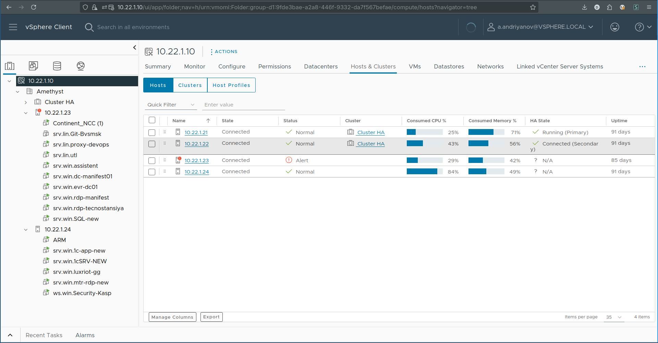
Task: Click the Manage Columns button
Action: [x=172, y=317]
